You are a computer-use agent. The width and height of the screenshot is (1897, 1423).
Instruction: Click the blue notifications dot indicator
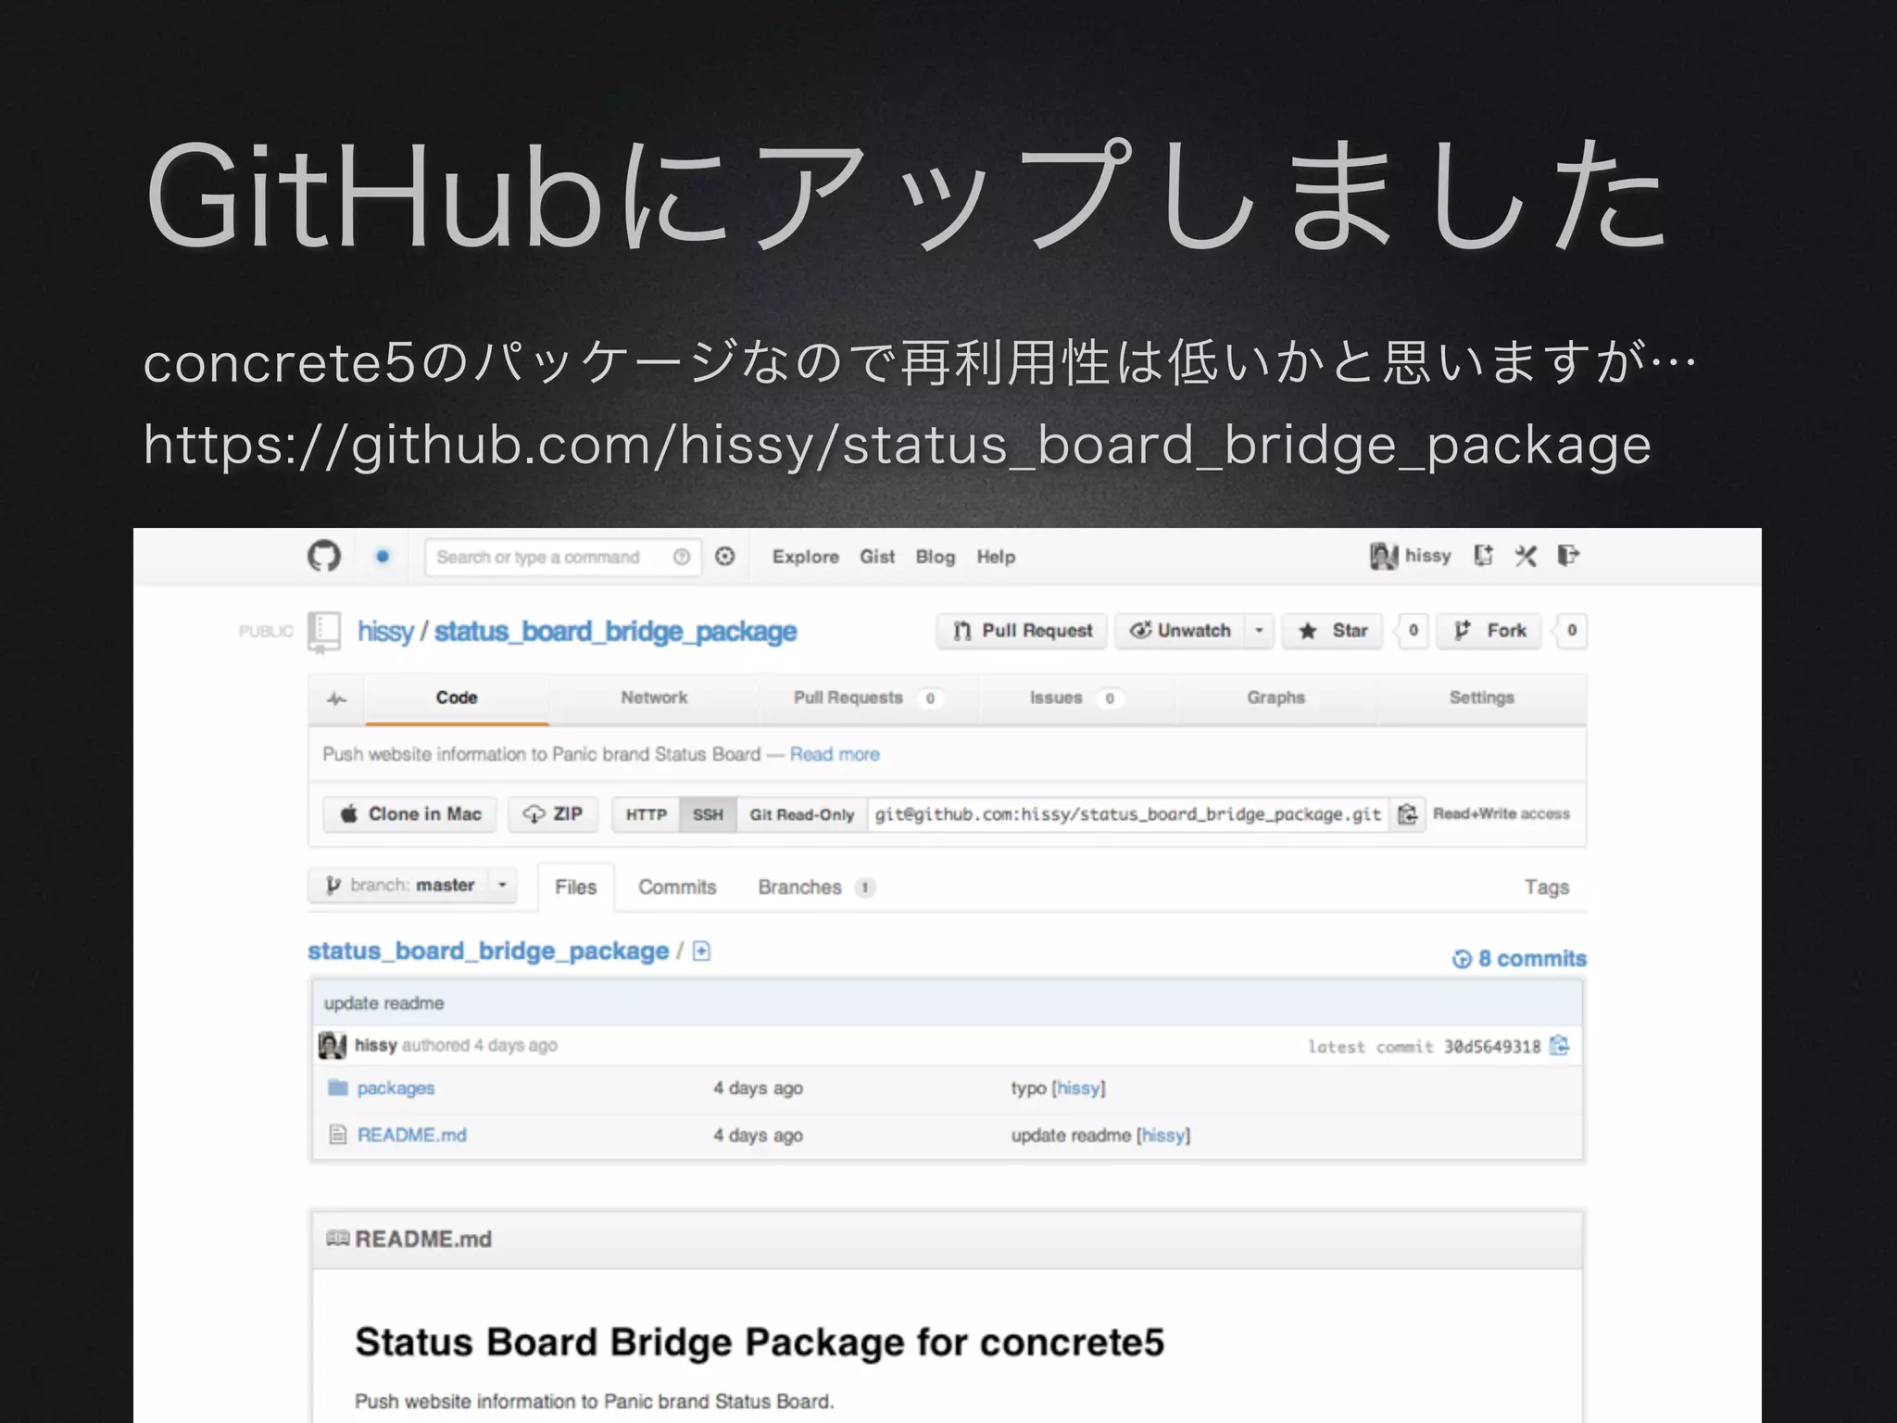pyautogui.click(x=383, y=556)
